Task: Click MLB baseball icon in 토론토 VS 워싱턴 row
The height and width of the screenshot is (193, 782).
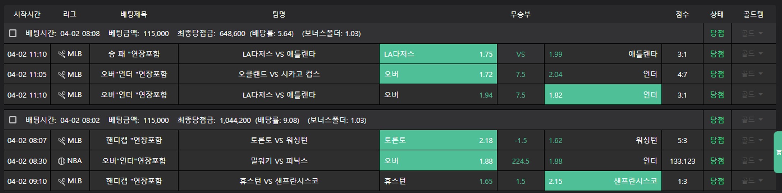Action: (x=61, y=141)
